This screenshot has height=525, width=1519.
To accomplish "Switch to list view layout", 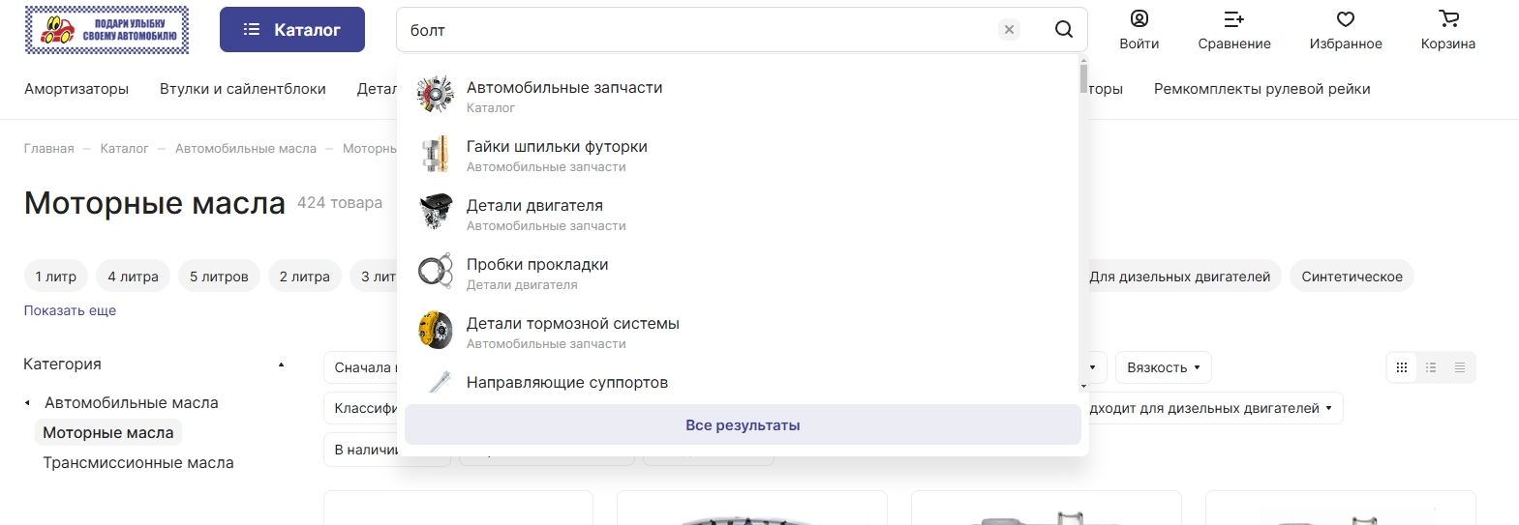I will tap(1431, 367).
